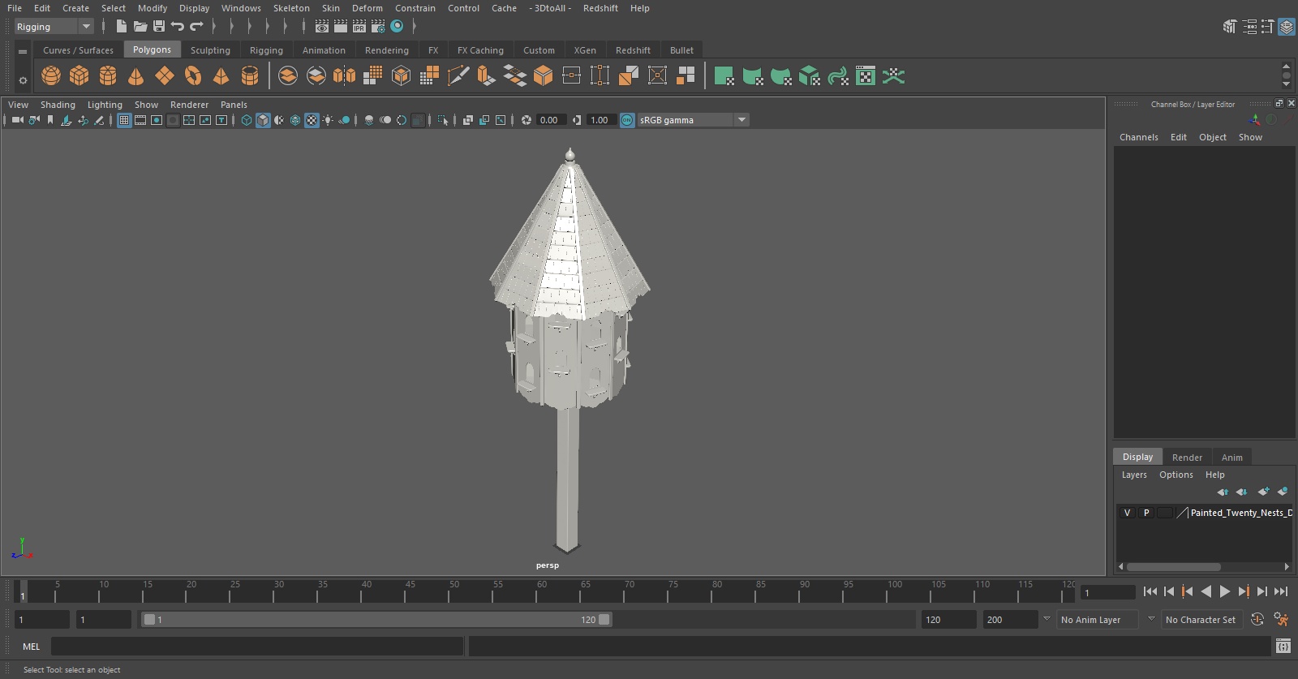The width and height of the screenshot is (1298, 679).
Task: Create a polygon cone from the shelf
Action: click(x=136, y=76)
